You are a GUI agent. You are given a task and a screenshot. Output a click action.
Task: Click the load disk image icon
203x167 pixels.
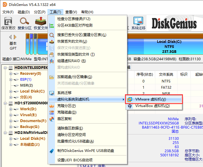click(52, 77)
